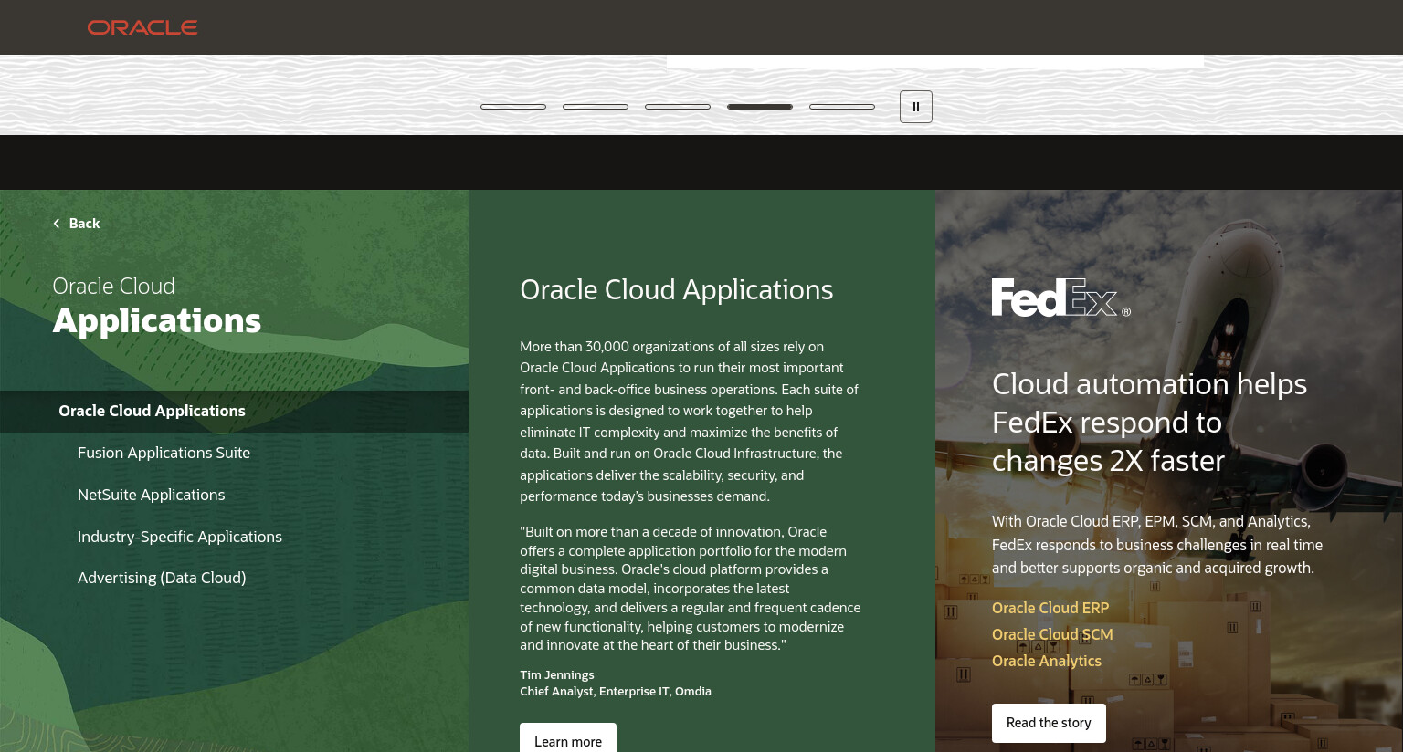Select the fourth (active) carousel slide indicator

point(760,107)
